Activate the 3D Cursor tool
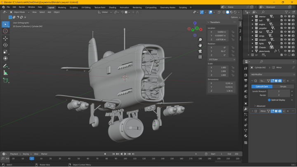Viewport: 297px width, 167px height. point(5,31)
